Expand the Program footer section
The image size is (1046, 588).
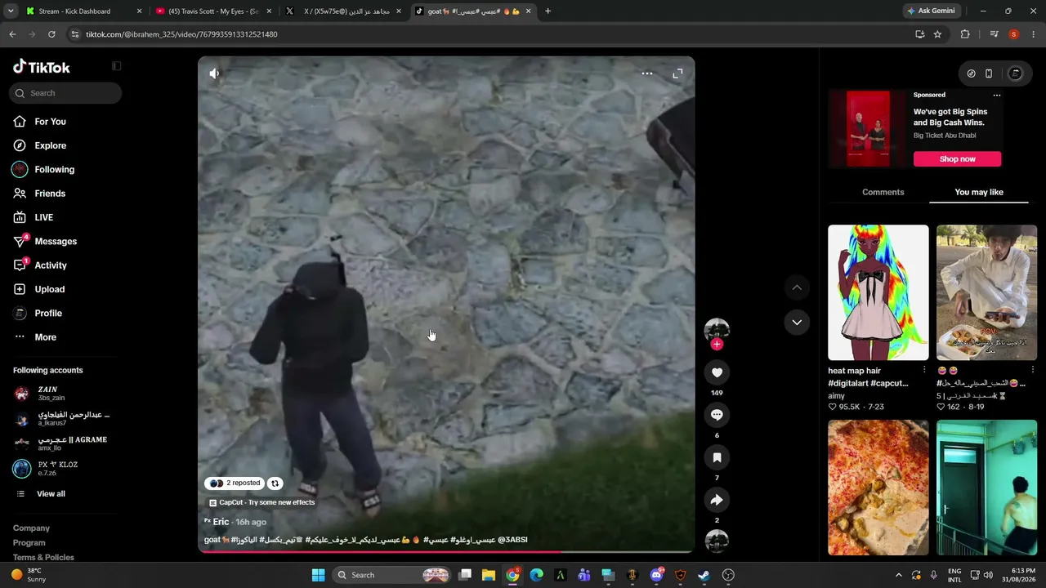click(29, 543)
